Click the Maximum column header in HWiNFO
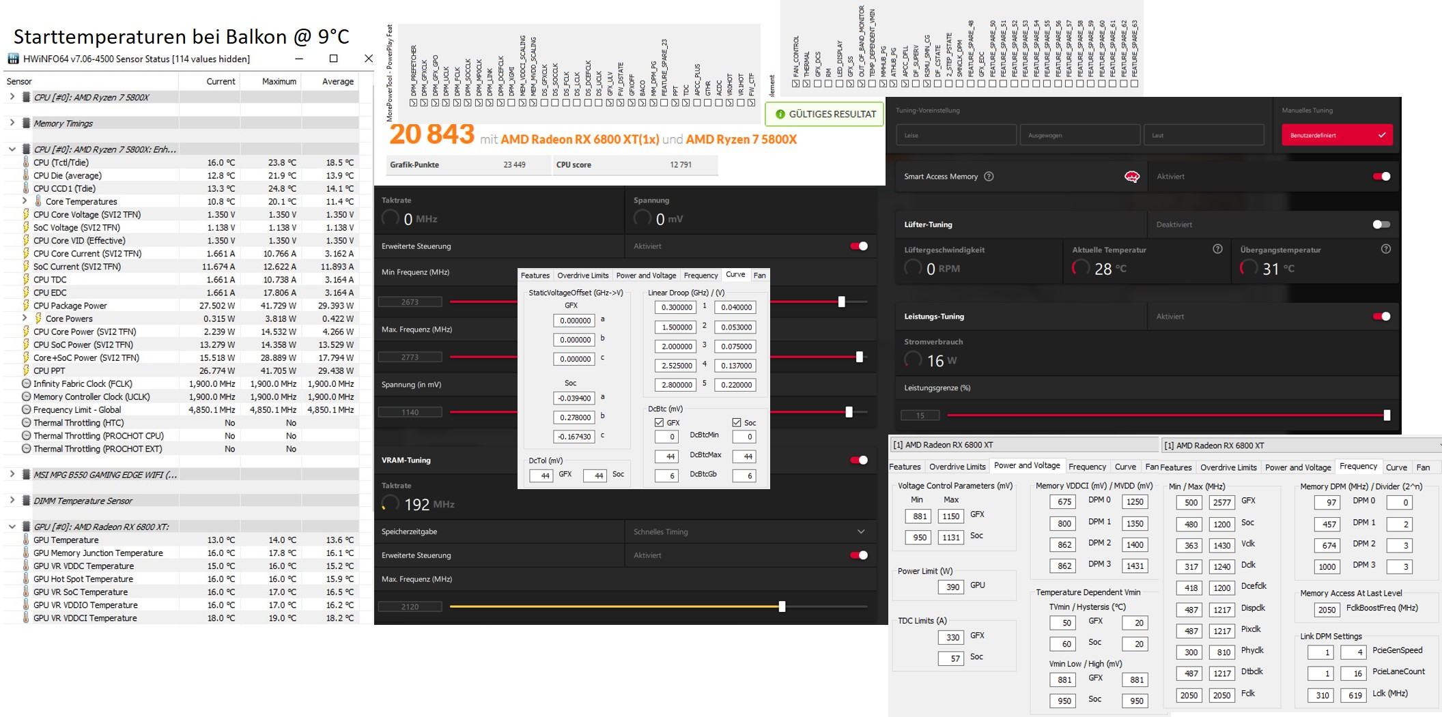 (x=279, y=81)
